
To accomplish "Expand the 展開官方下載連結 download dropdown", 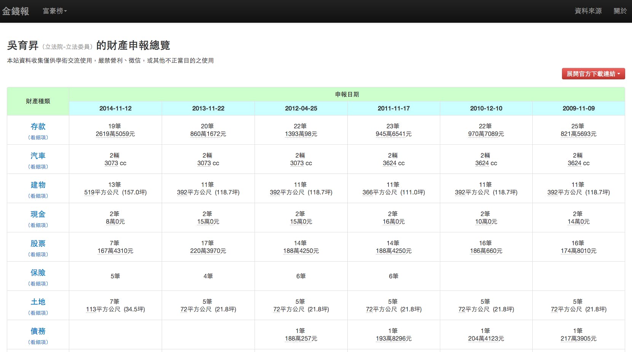I will (x=593, y=73).
